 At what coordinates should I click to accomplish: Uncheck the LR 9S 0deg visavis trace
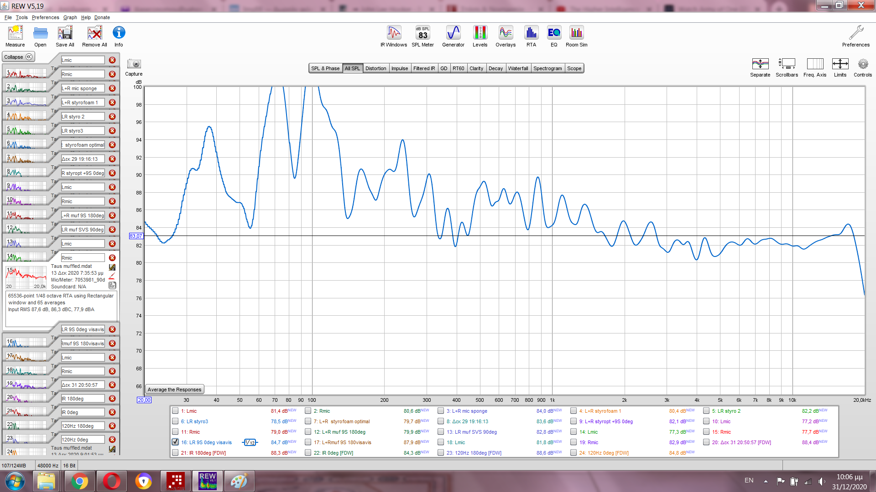tap(175, 442)
